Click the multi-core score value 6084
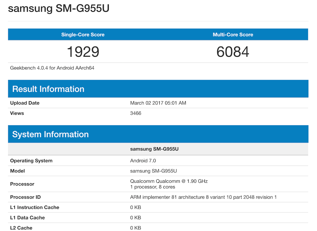The width and height of the screenshot is (317, 231). 233,52
